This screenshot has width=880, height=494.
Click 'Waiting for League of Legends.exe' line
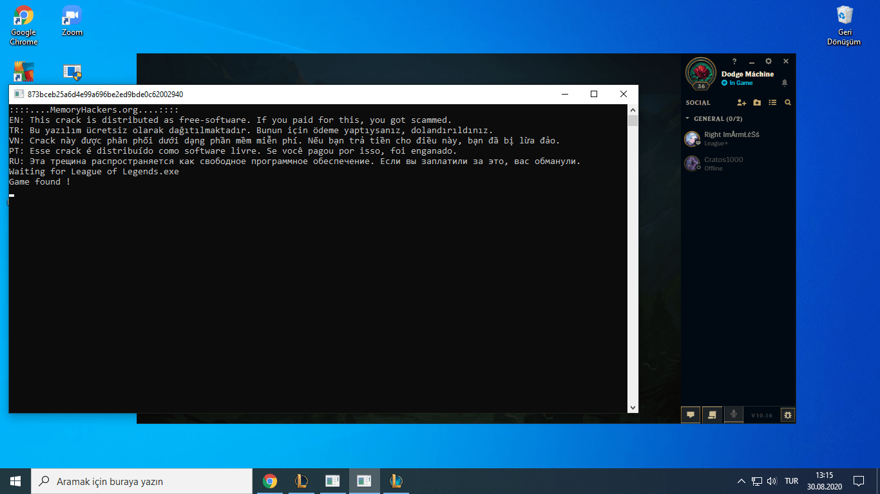pyautogui.click(x=94, y=172)
